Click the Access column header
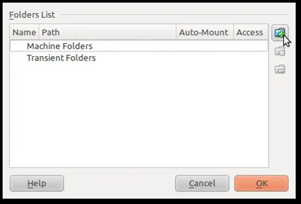 click(251, 32)
